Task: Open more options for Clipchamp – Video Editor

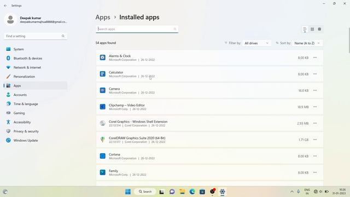Action: [315, 107]
